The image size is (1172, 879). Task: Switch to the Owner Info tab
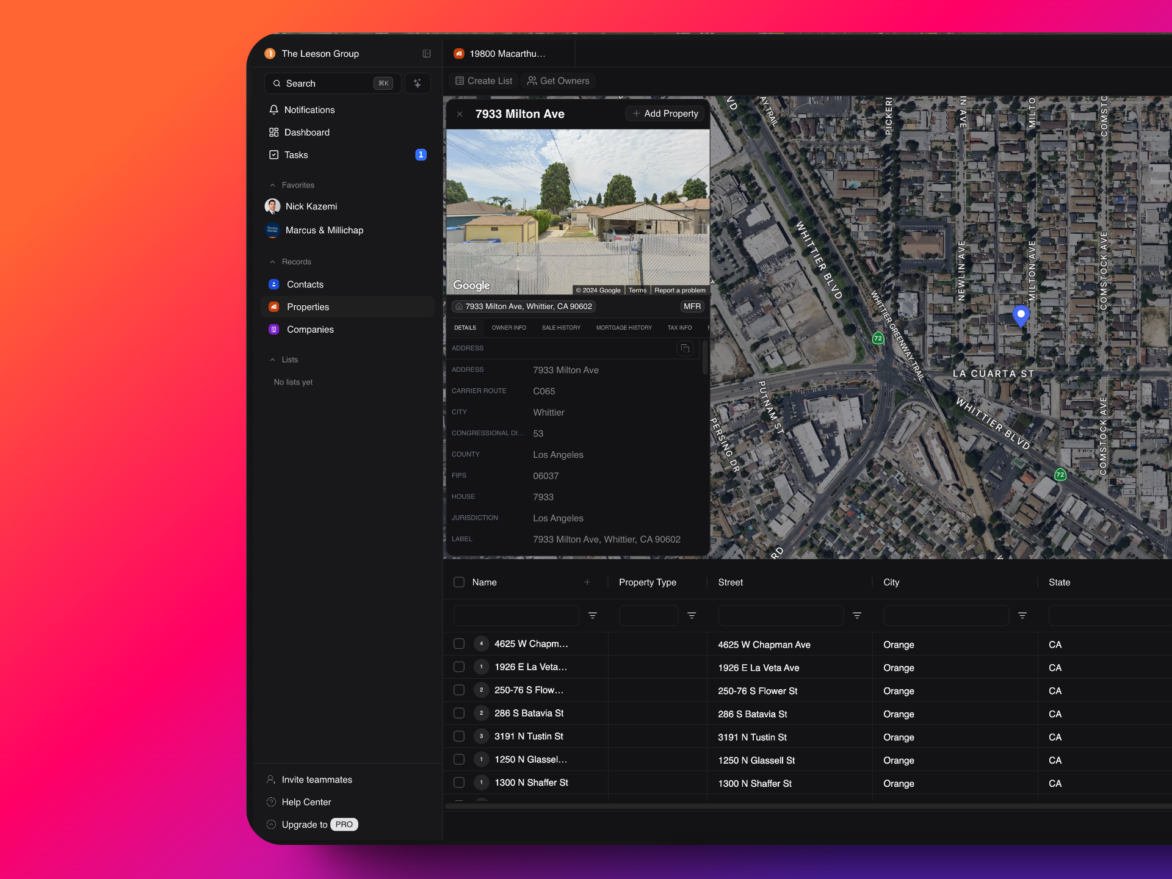[x=508, y=328]
